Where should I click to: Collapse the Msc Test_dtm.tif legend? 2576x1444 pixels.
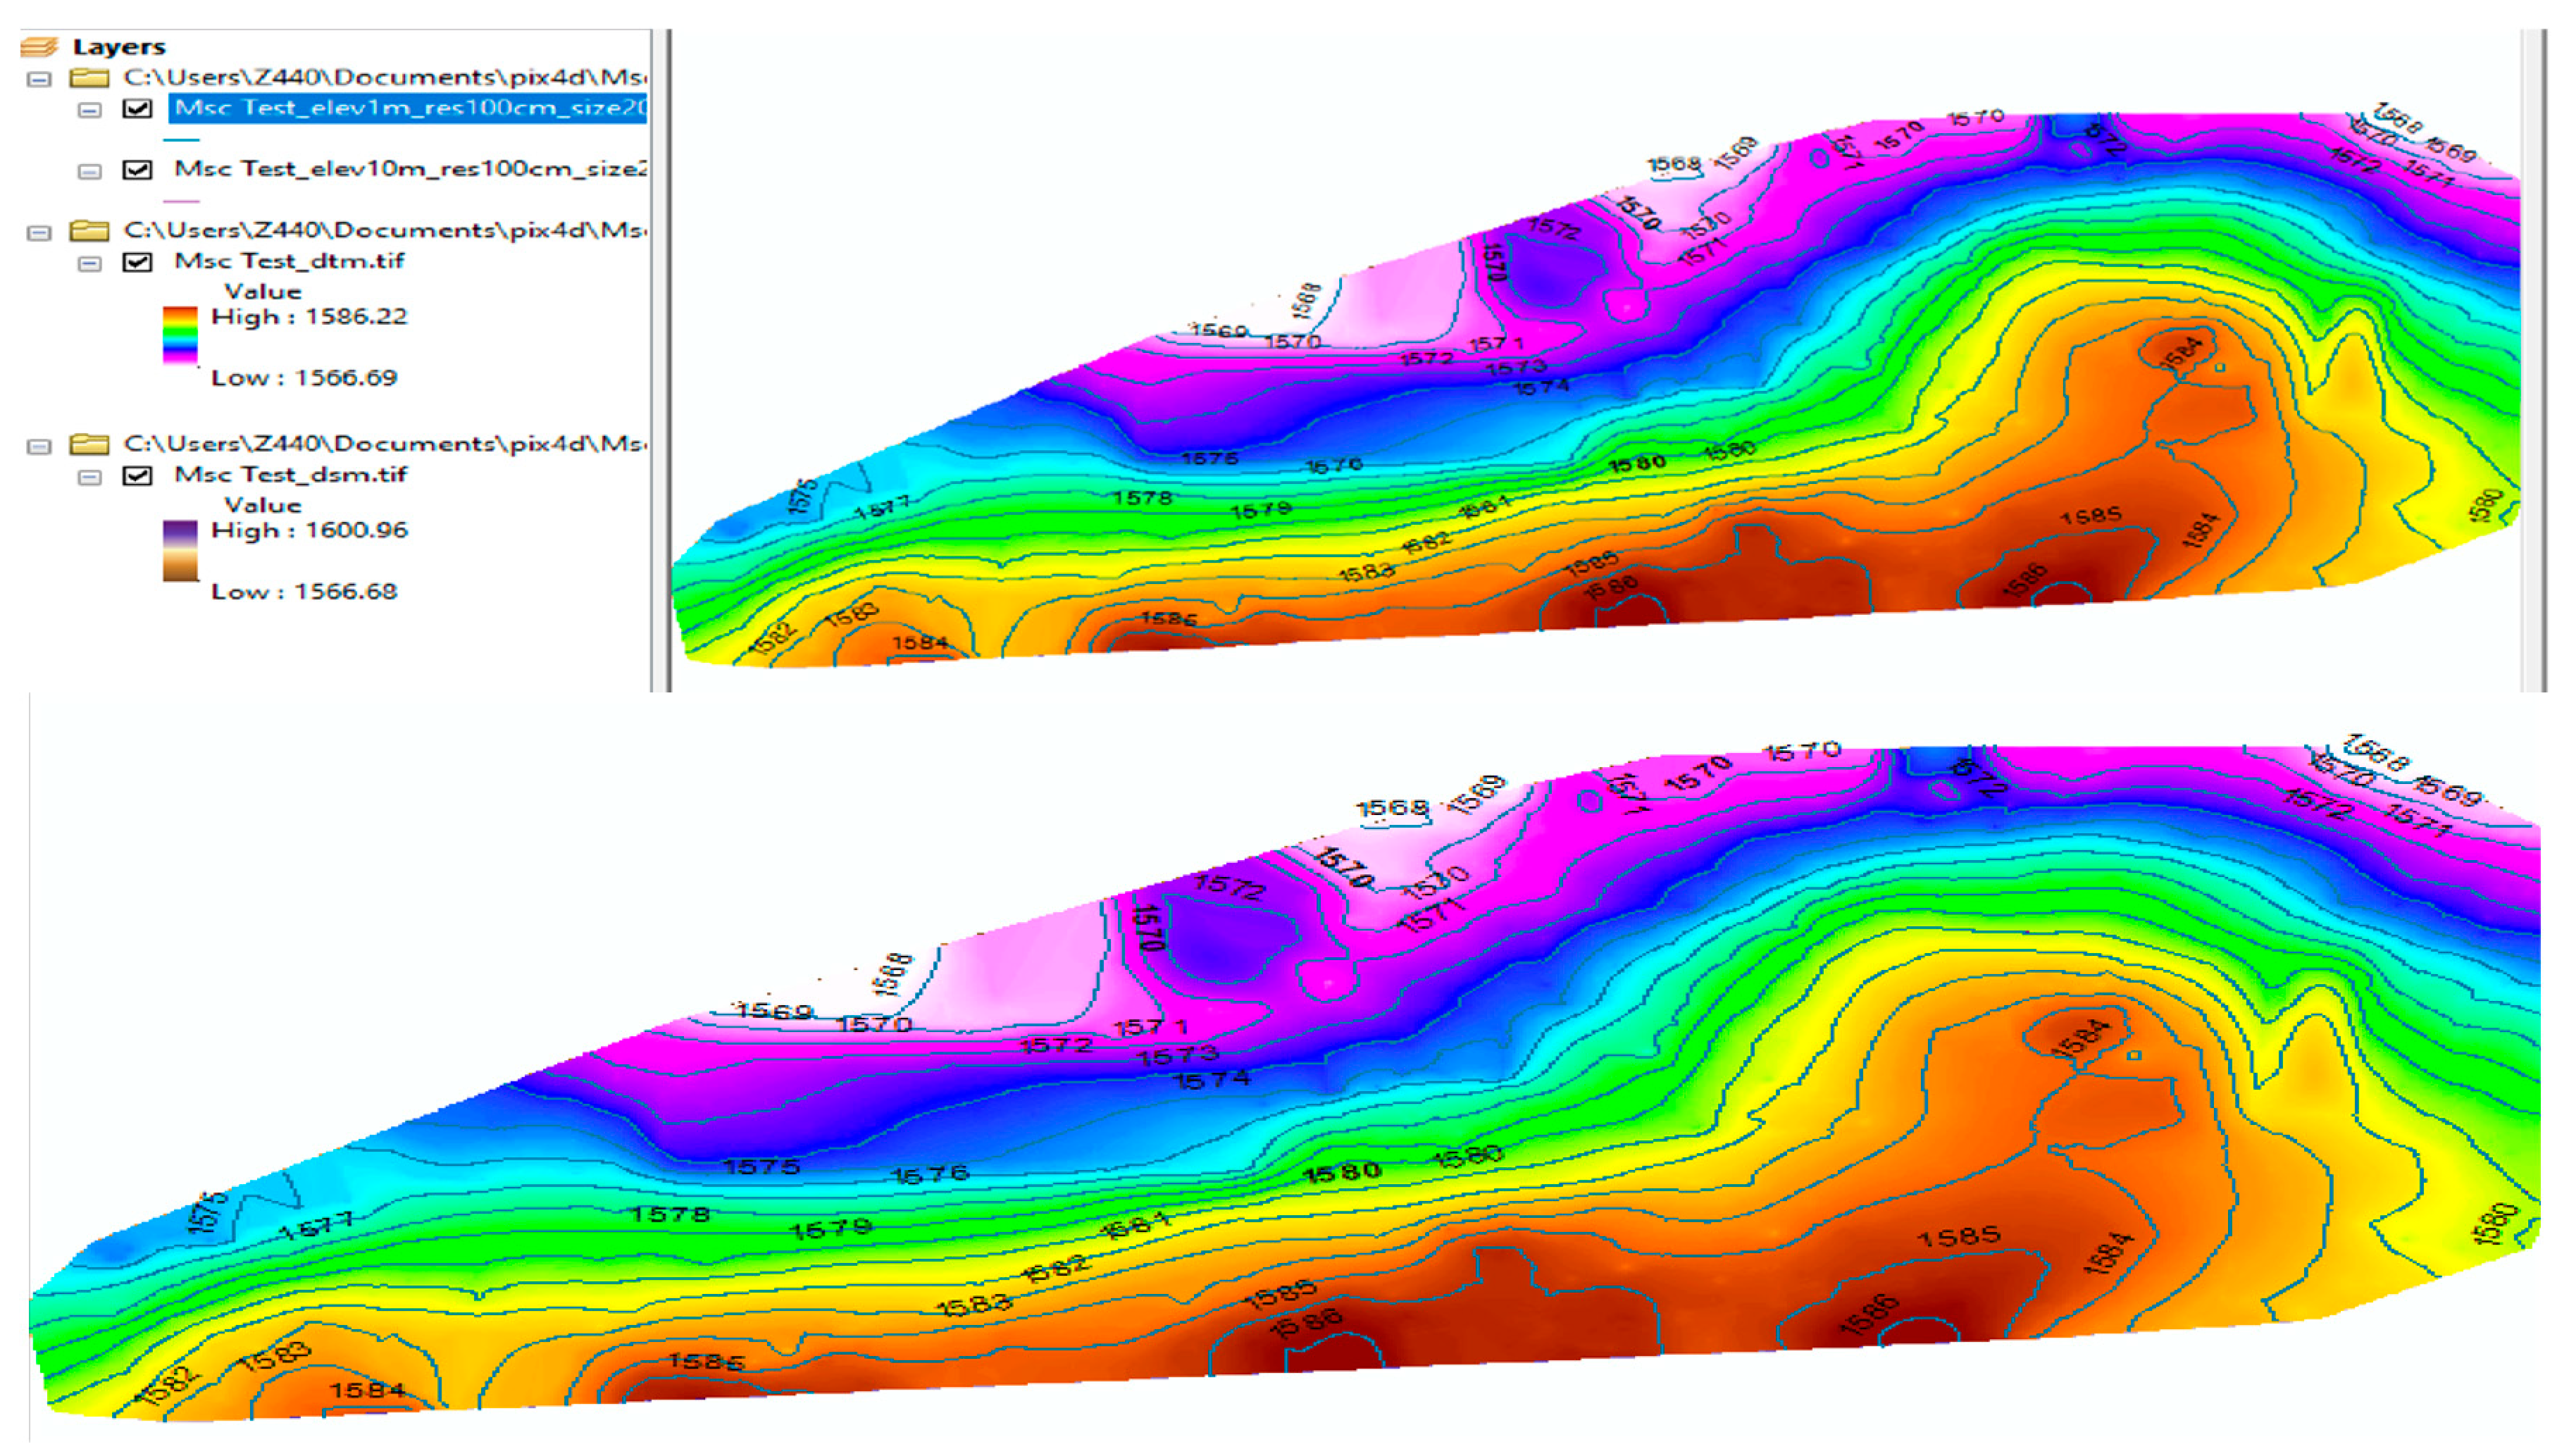(90, 264)
